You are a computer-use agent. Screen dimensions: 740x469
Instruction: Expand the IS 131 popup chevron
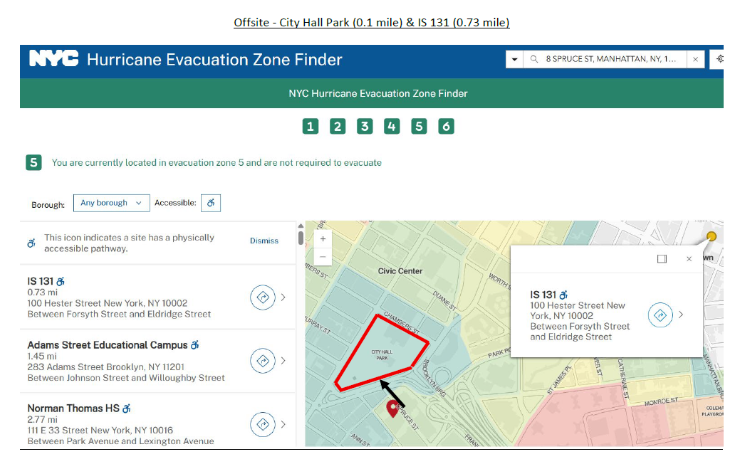[x=681, y=315]
